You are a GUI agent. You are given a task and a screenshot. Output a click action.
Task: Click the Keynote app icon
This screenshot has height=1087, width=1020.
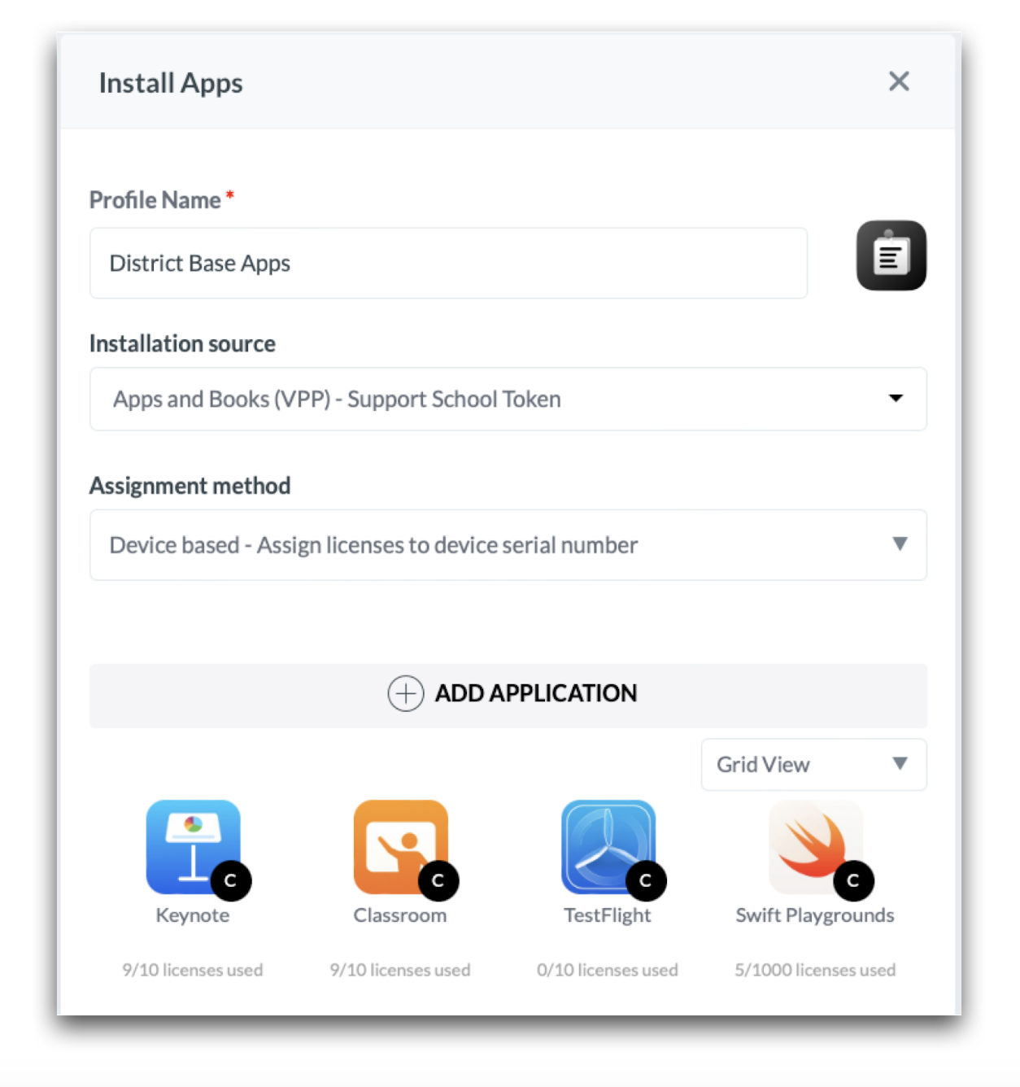(193, 846)
